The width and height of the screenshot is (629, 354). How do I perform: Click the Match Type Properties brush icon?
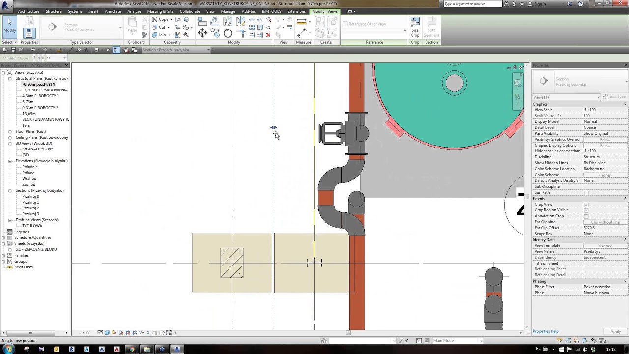(x=144, y=35)
